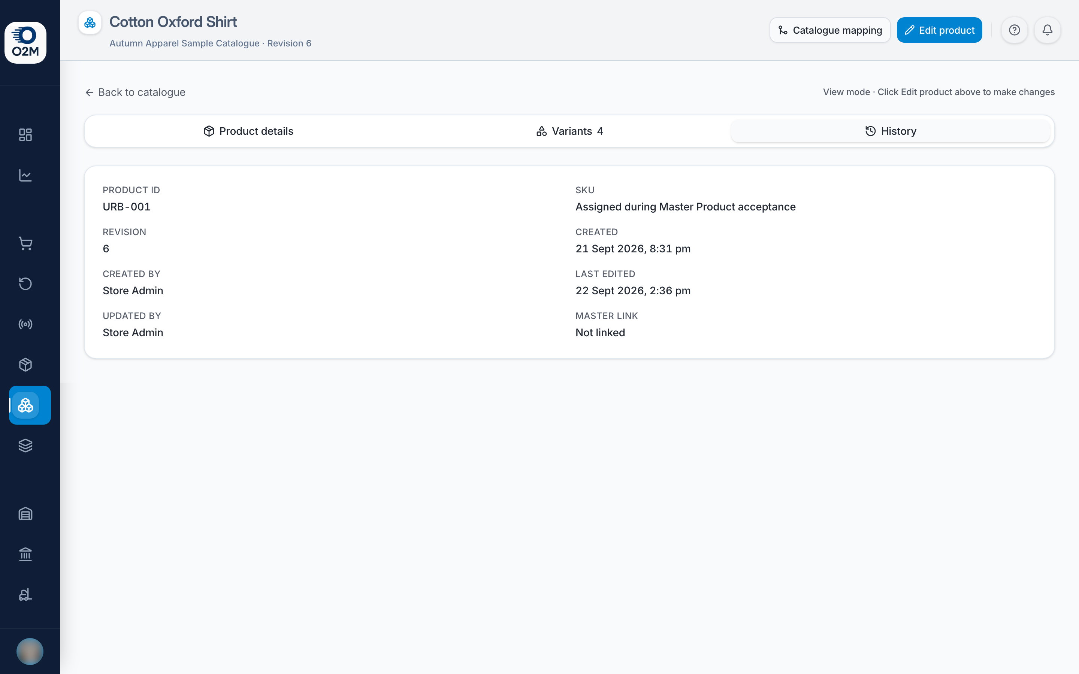Image resolution: width=1079 pixels, height=674 pixels.
Task: Open the returns circular arrow icon
Action: [x=25, y=283]
